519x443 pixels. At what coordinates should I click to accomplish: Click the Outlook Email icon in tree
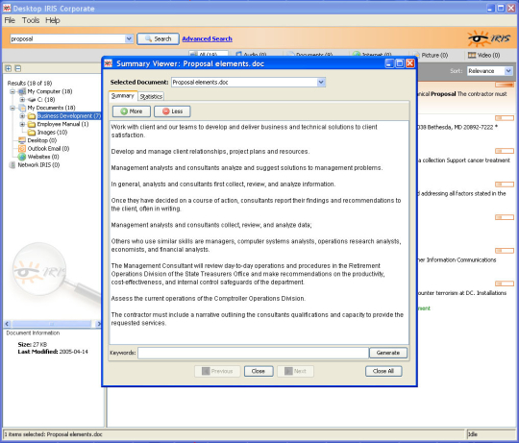[22, 149]
